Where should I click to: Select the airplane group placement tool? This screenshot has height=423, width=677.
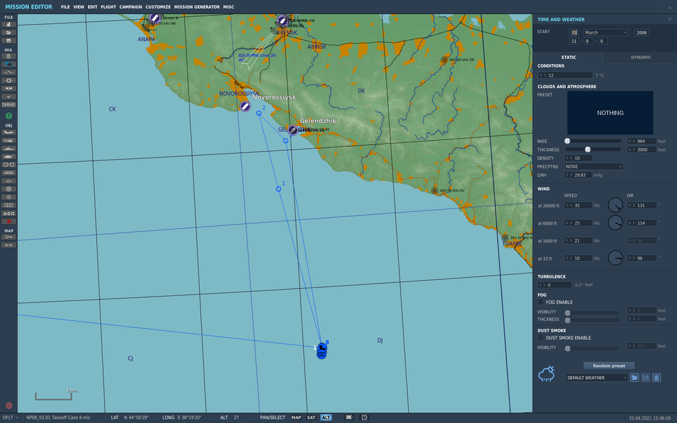9,133
